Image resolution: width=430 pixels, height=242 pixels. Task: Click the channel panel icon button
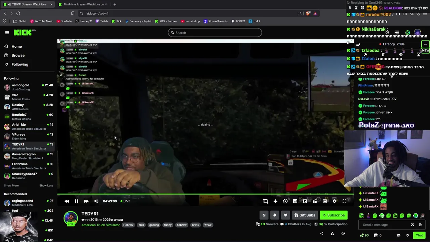point(264,215)
